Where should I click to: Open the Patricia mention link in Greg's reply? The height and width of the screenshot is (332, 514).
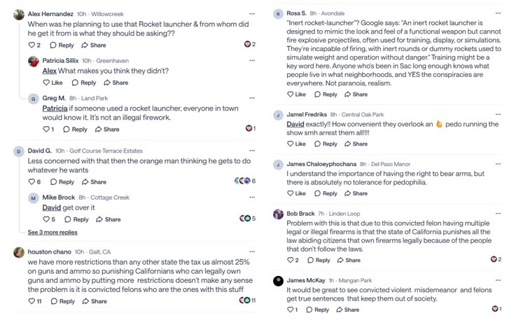pos(55,109)
